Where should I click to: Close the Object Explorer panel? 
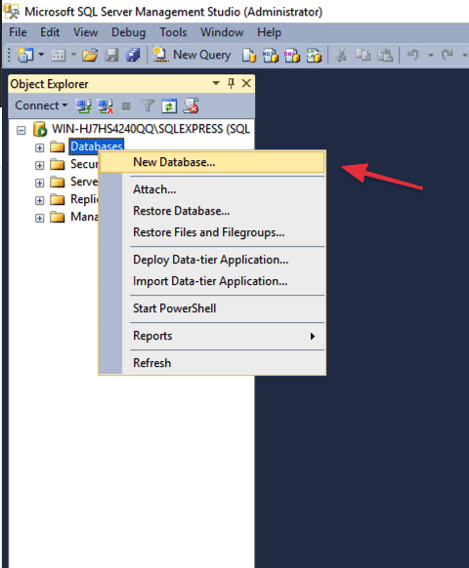point(246,83)
